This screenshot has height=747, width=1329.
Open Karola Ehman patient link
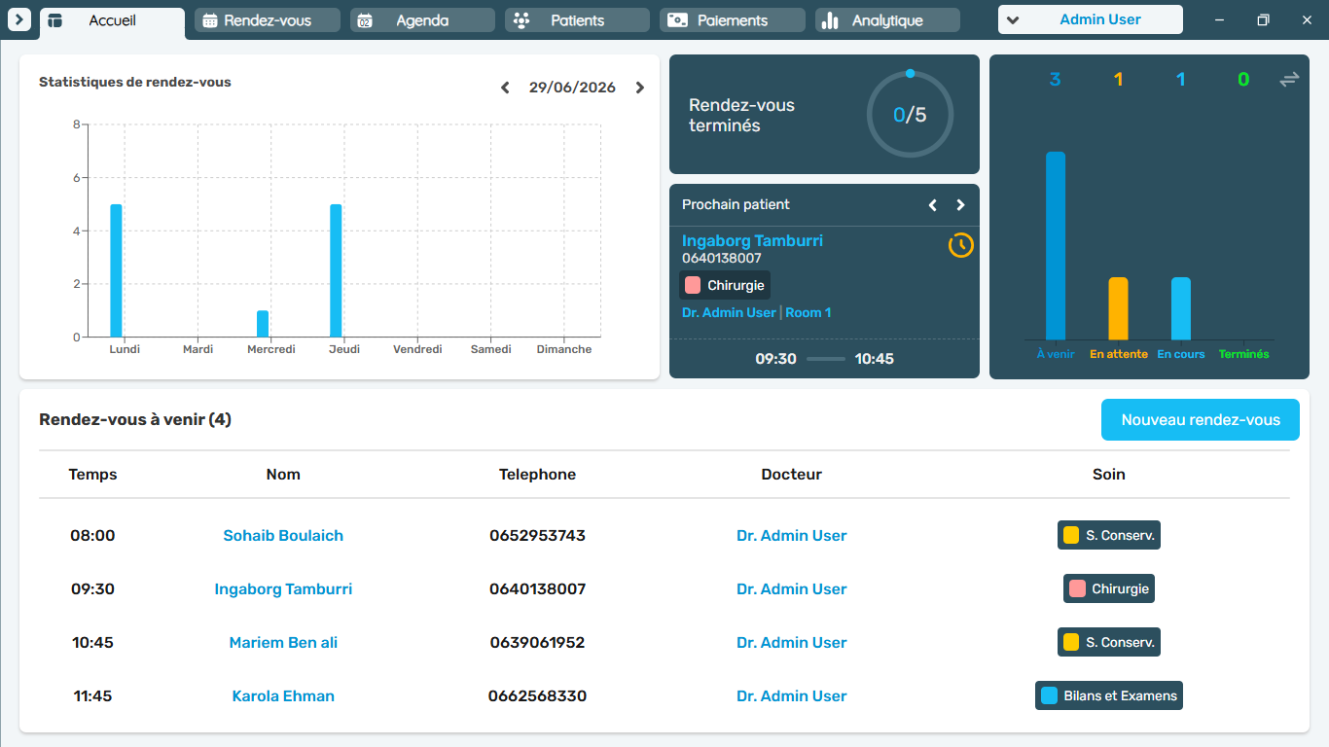283,696
